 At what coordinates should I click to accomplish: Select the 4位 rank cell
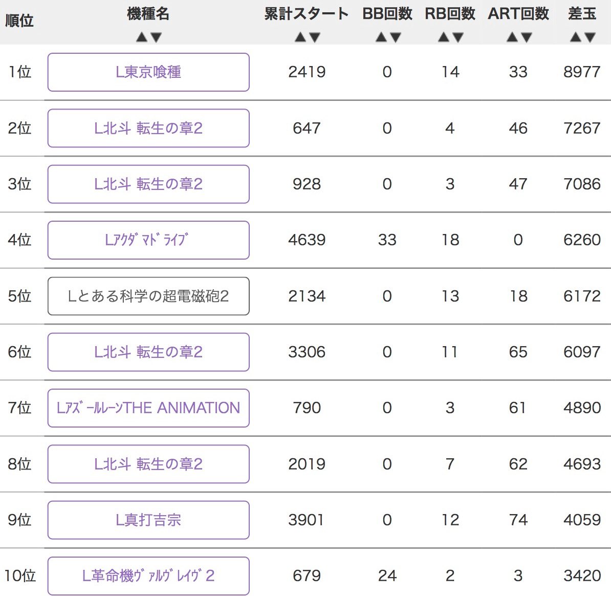[x=20, y=240]
